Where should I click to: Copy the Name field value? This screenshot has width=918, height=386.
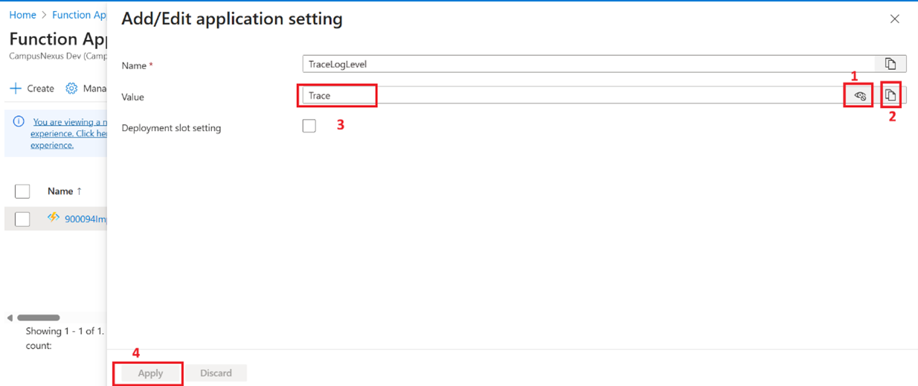click(x=890, y=64)
